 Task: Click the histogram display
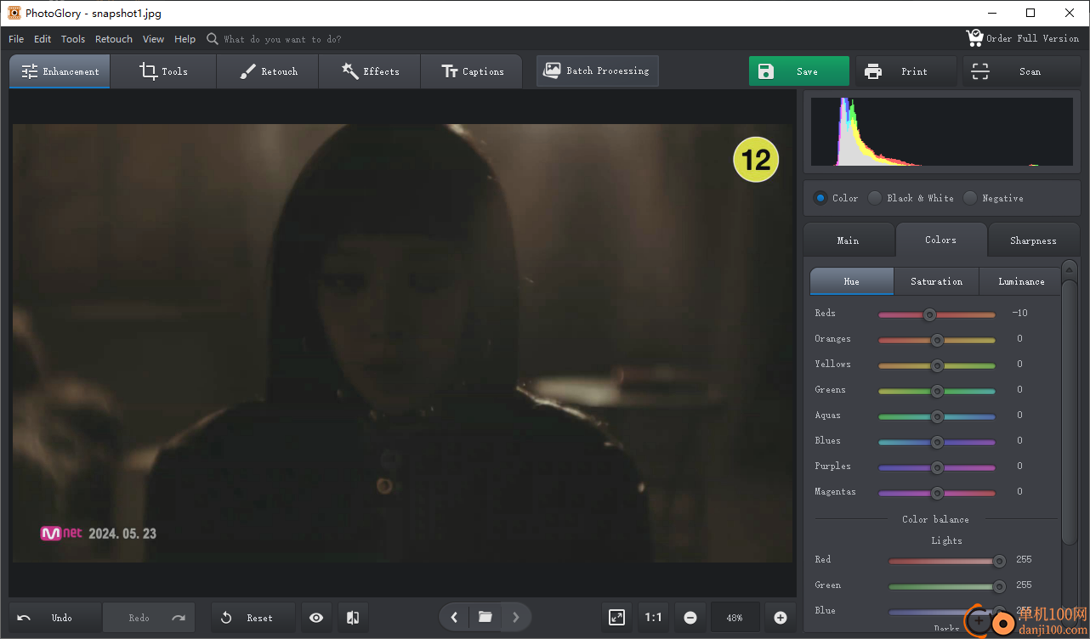click(x=942, y=132)
